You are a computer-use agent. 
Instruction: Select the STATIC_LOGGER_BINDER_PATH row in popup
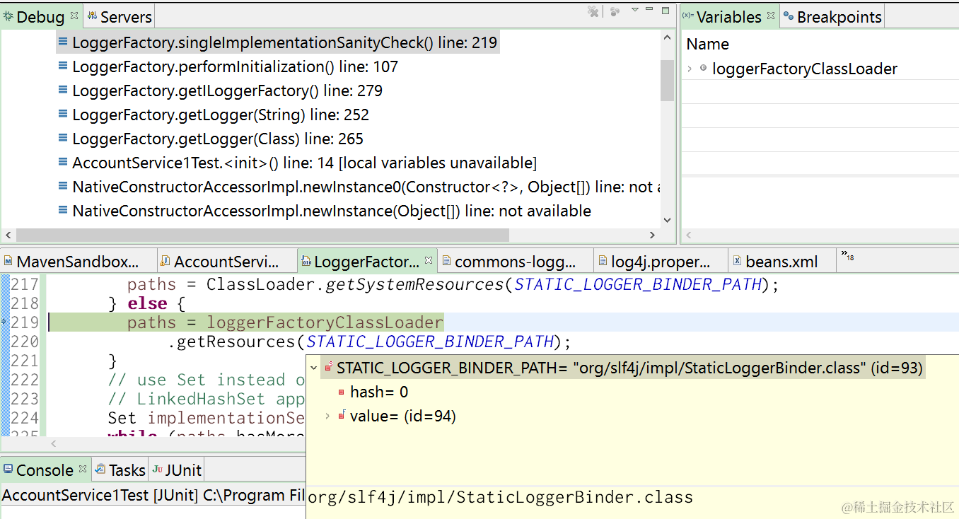click(x=622, y=368)
